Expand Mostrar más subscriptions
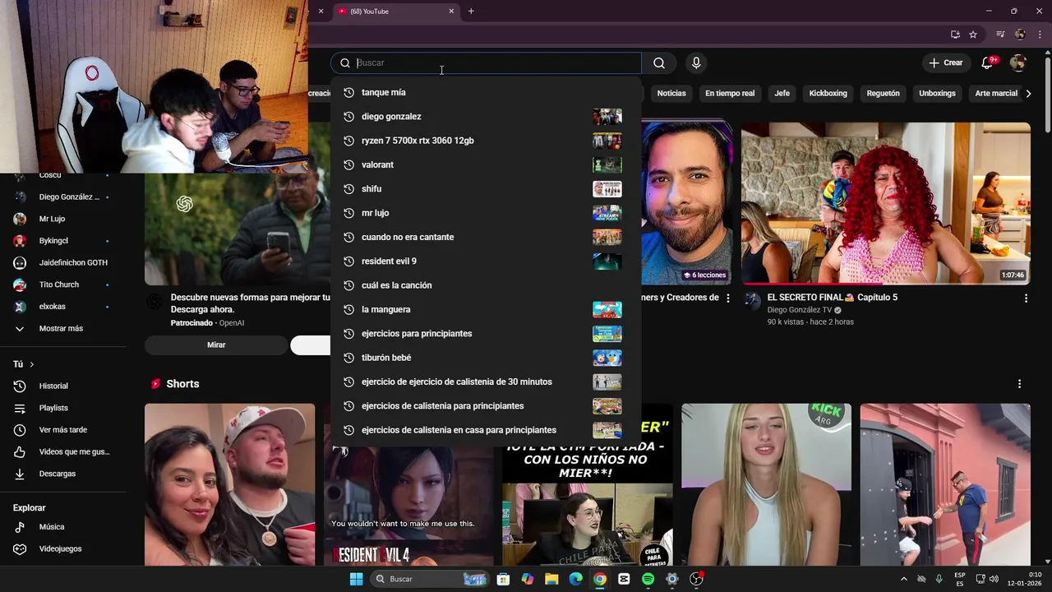The height and width of the screenshot is (592, 1052). [x=62, y=329]
